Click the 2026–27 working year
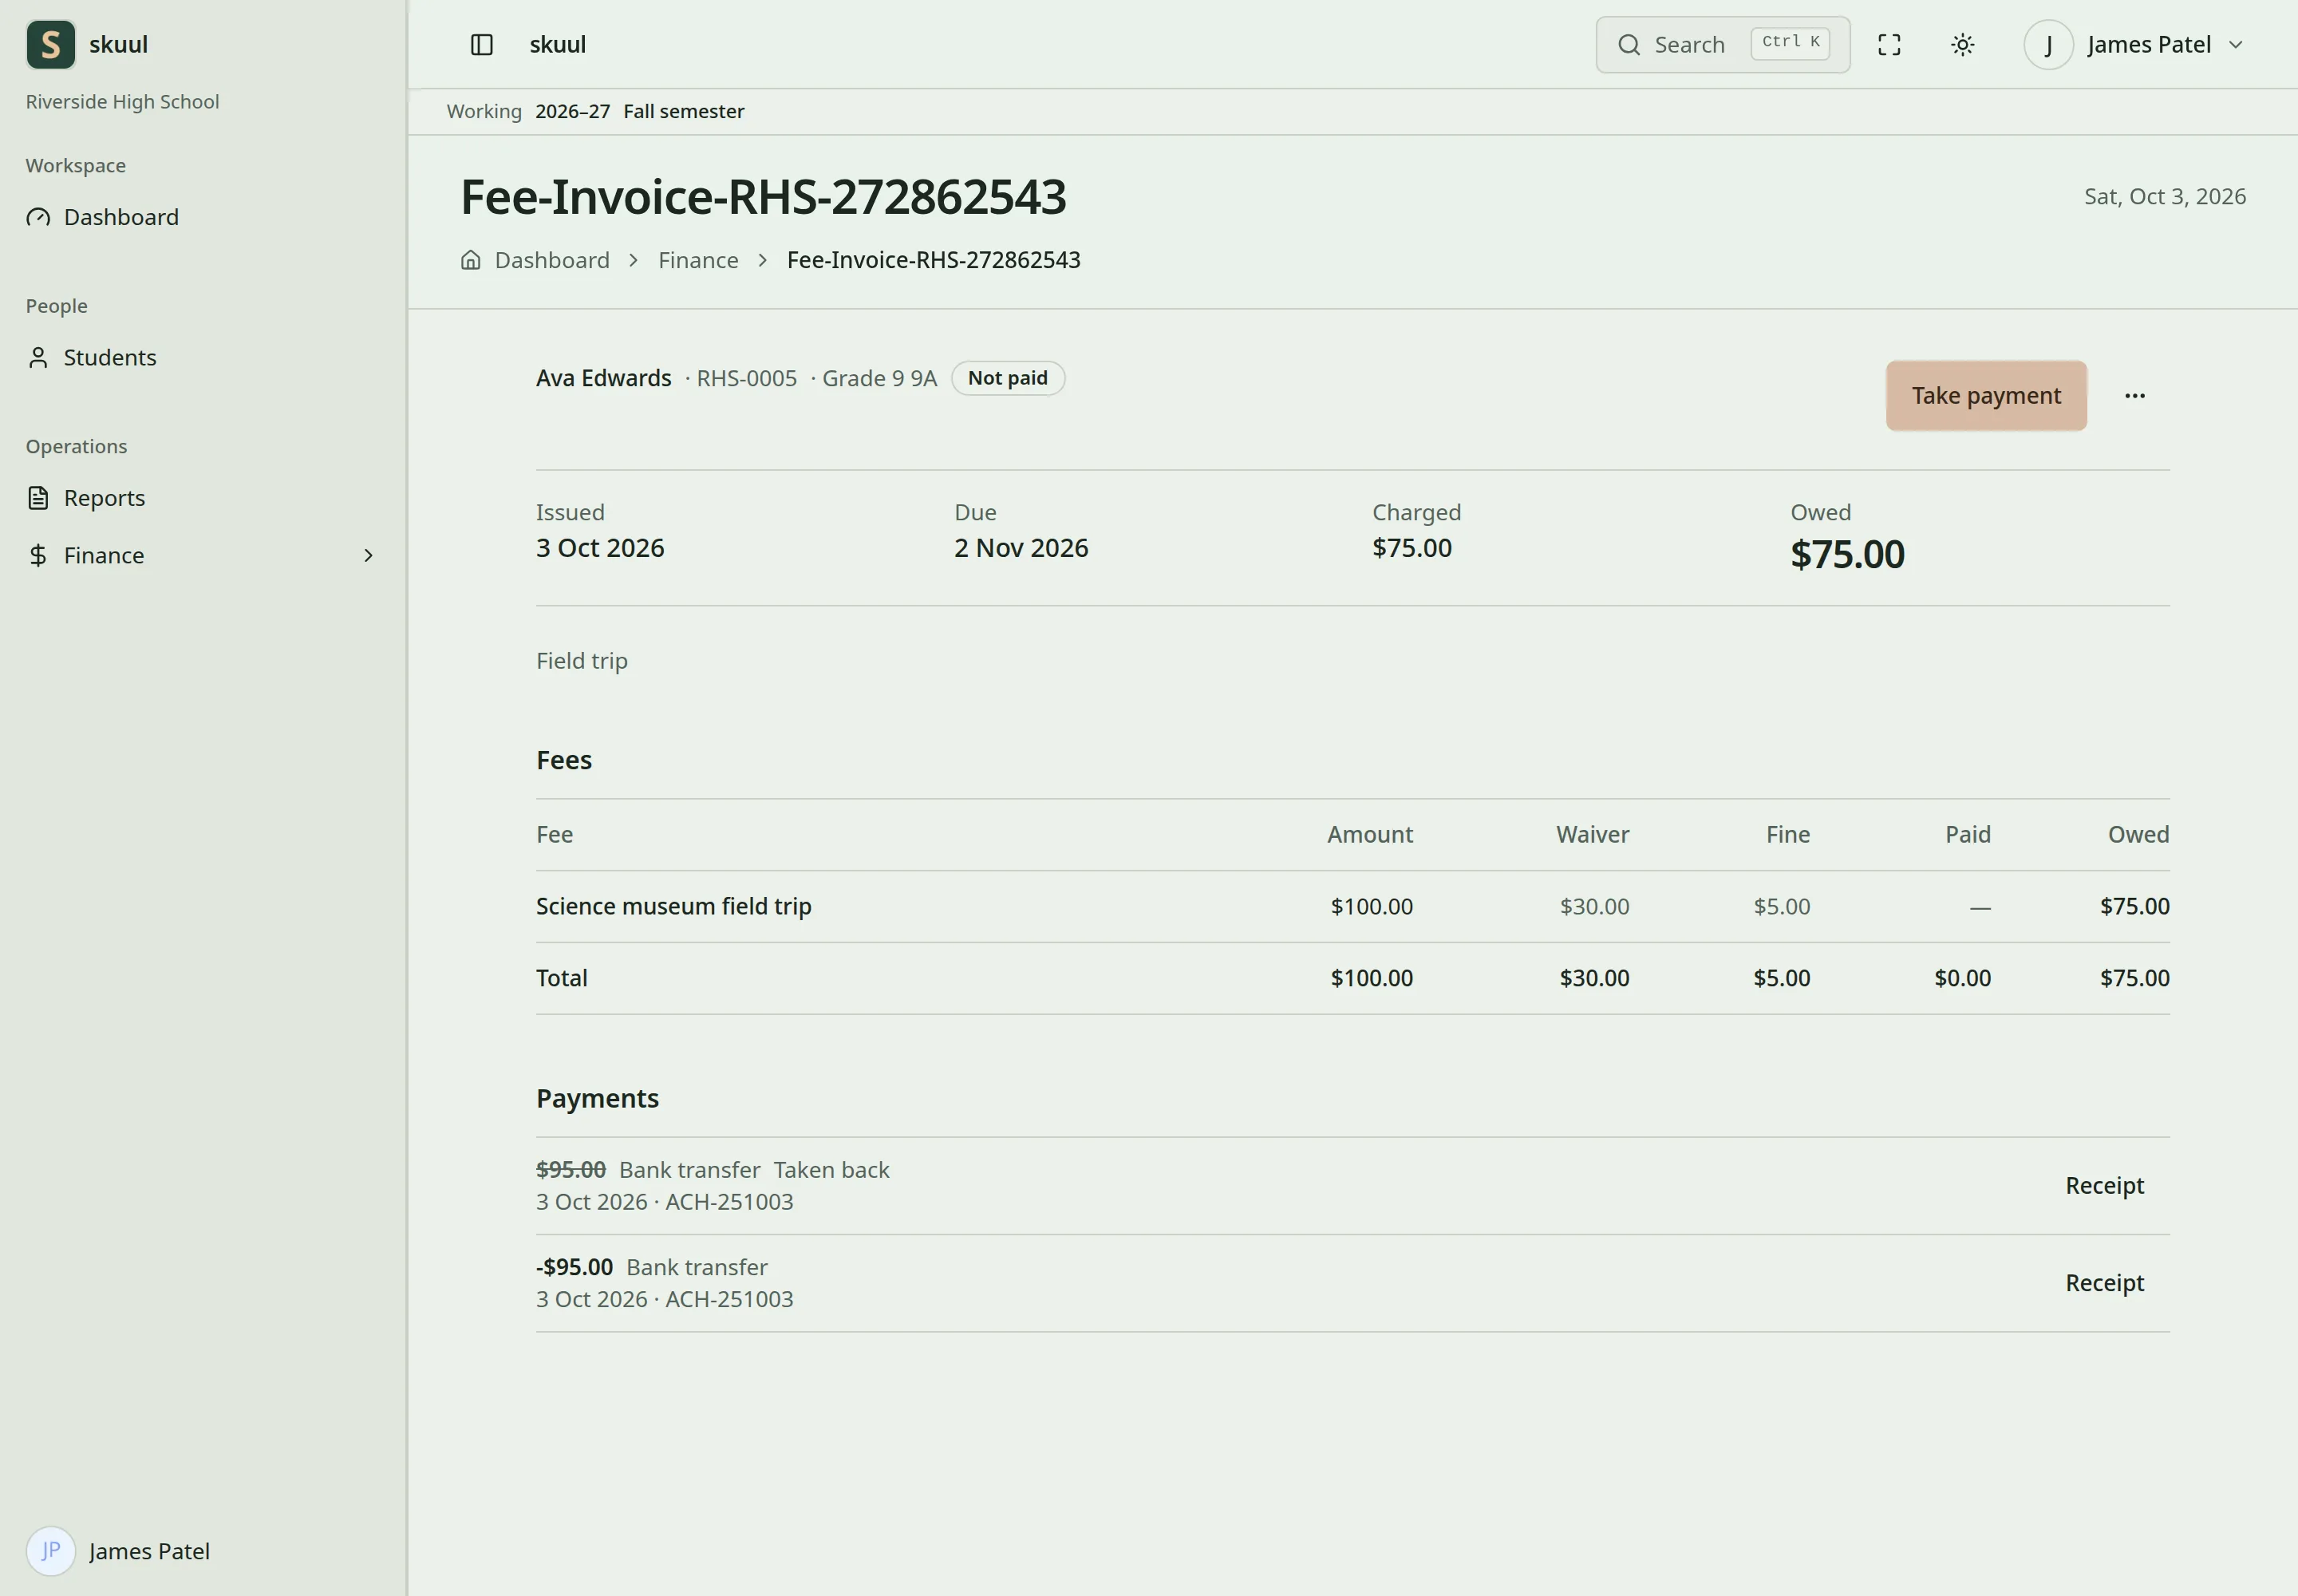The image size is (2298, 1596). [572, 112]
